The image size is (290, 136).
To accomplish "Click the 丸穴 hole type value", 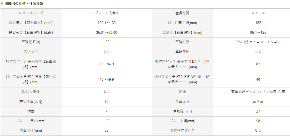I will pos(107,92).
